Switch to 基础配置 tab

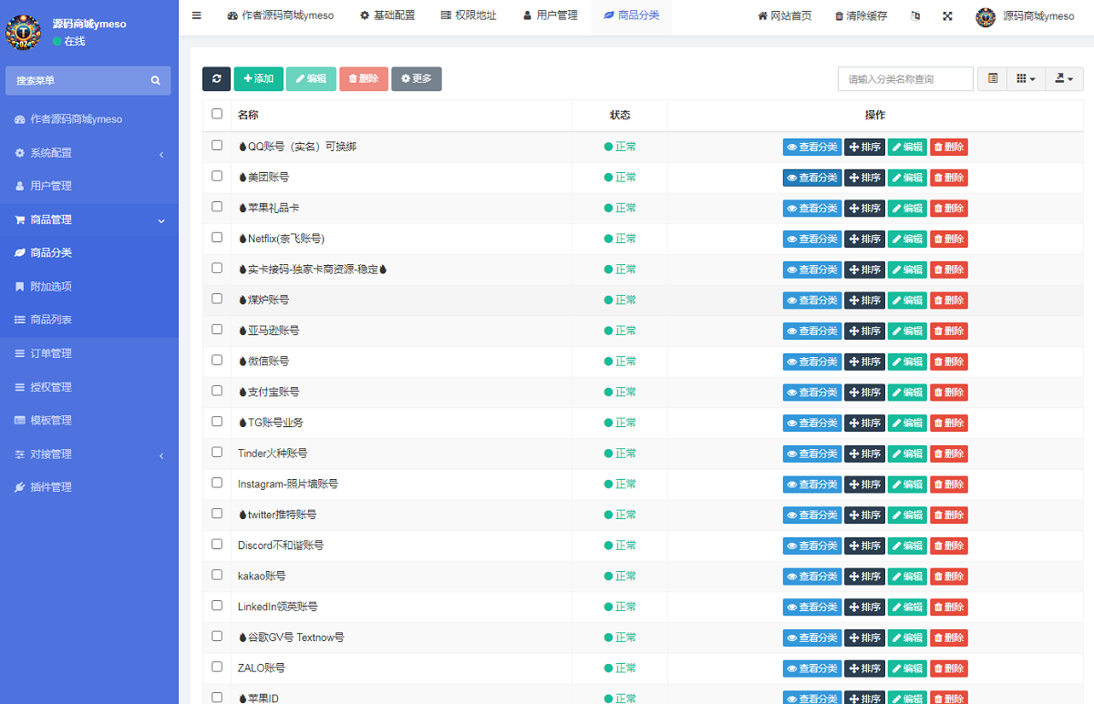pos(387,15)
